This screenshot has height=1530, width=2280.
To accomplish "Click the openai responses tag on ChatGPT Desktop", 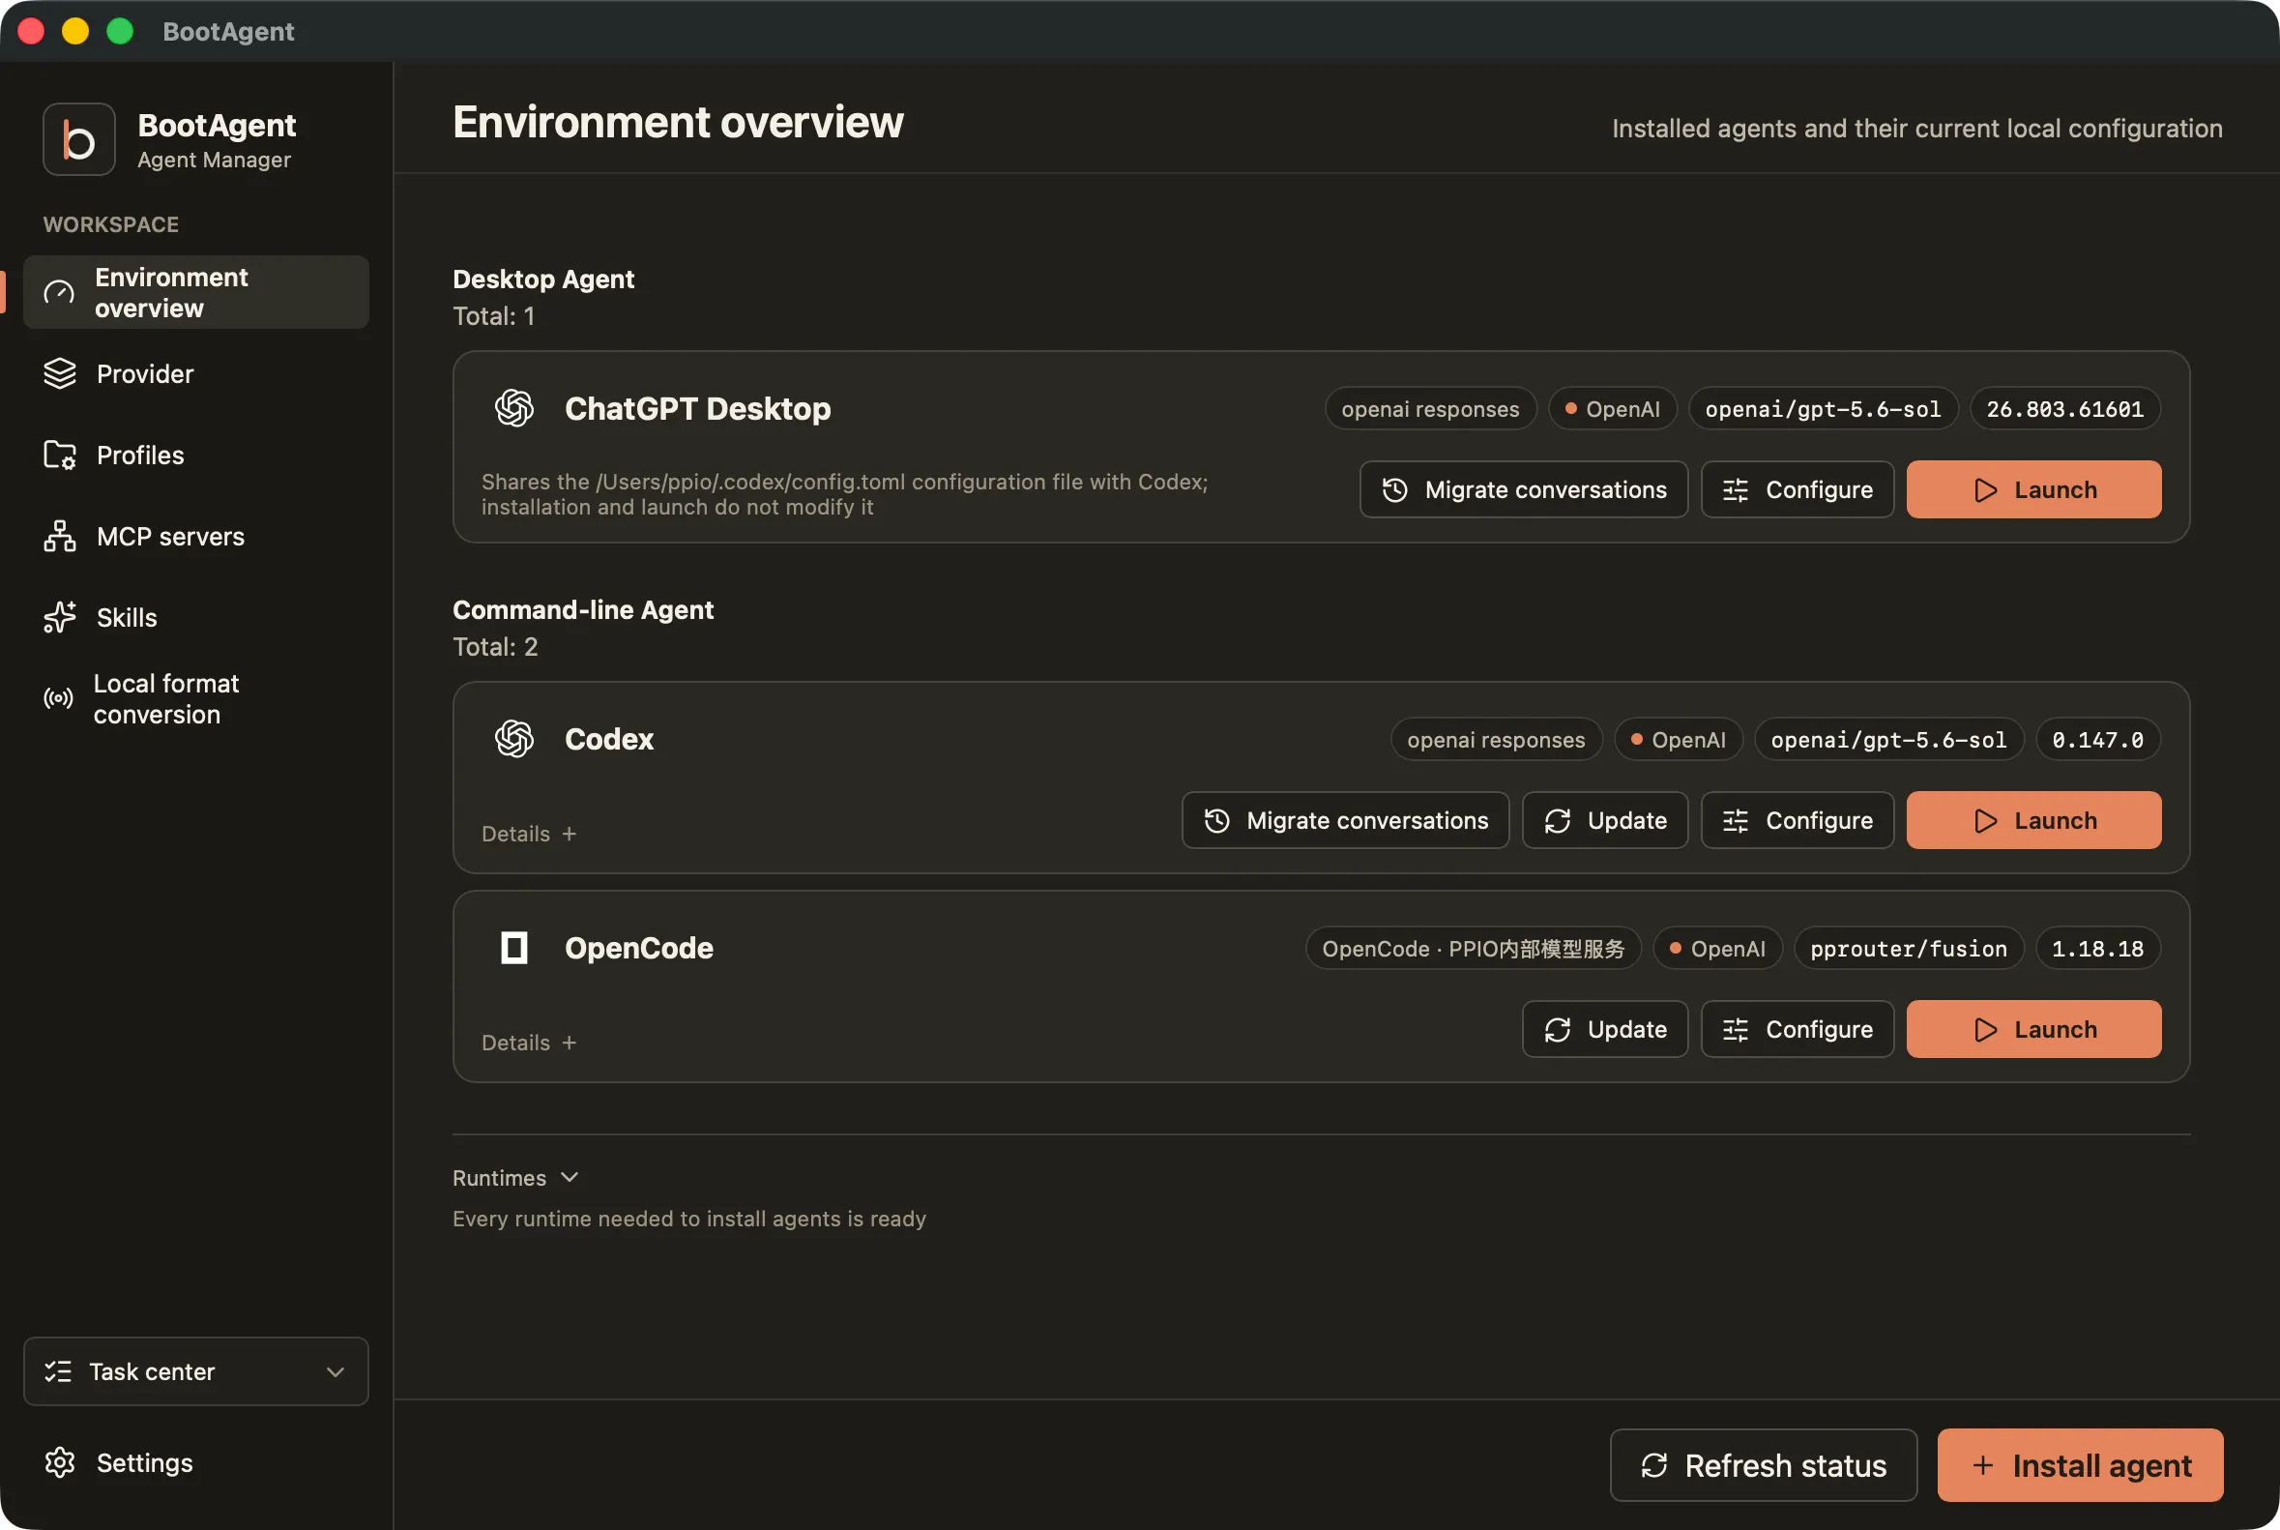I will coord(1430,409).
